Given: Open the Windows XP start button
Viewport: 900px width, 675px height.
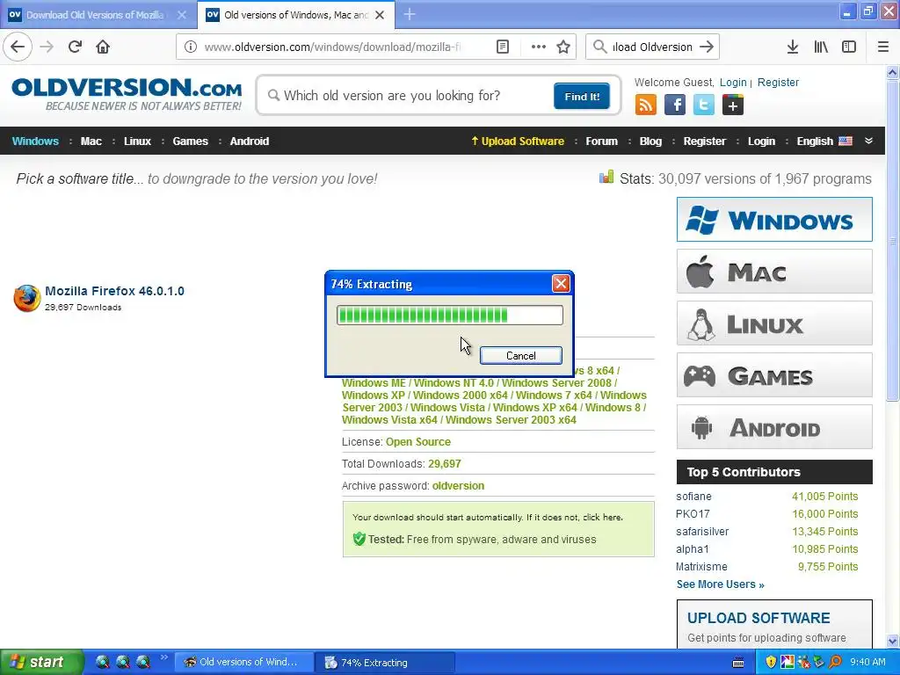Looking at the screenshot, I should click(x=41, y=662).
